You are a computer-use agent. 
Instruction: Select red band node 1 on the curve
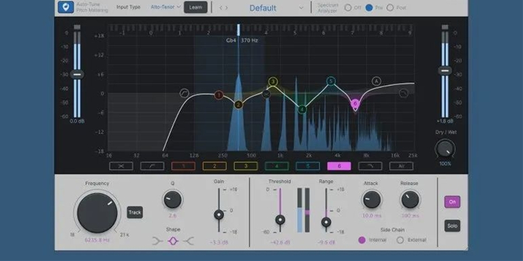219,95
